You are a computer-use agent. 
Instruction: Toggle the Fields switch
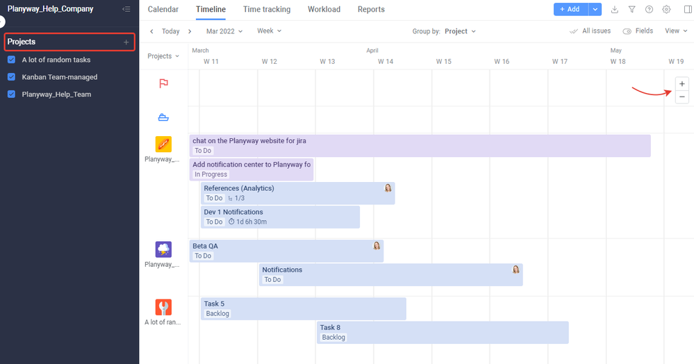point(627,31)
